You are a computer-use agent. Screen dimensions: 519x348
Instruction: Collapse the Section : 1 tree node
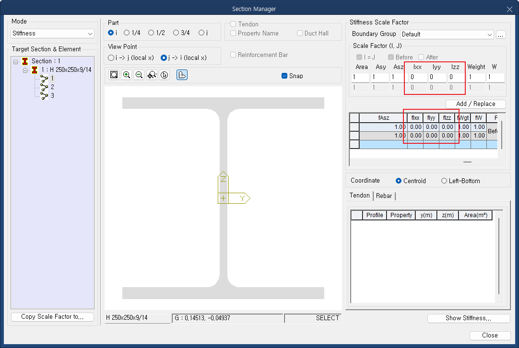15,61
